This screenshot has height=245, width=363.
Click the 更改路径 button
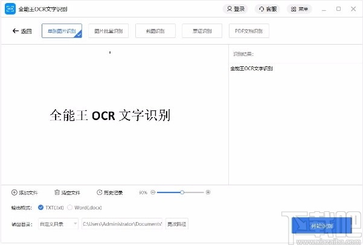pos(177,224)
